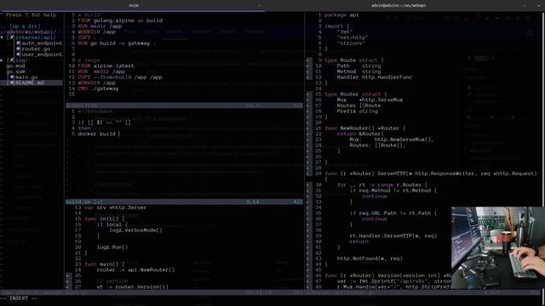The image size is (545, 306).
Task: Click the log/ folder icon
Action: (11, 60)
